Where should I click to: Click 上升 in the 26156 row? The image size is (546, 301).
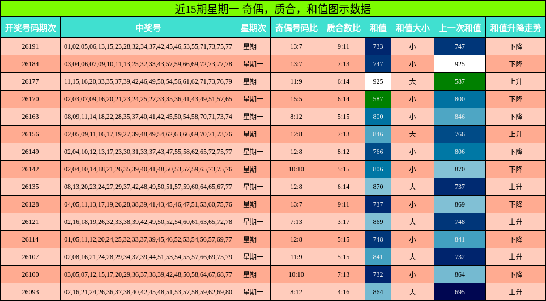click(516, 134)
